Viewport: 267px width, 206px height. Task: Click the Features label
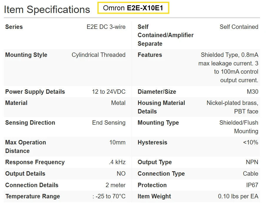click(x=150, y=55)
